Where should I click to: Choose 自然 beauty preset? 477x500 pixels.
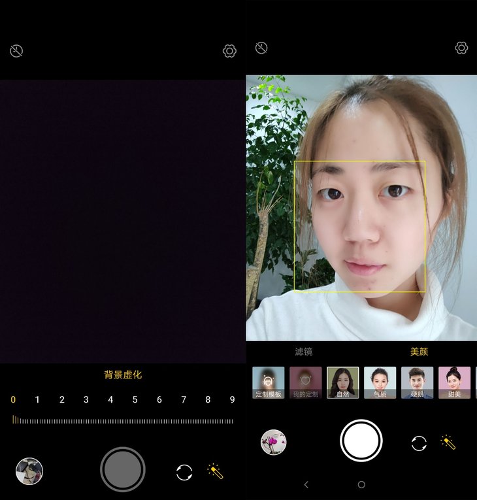coord(343,382)
